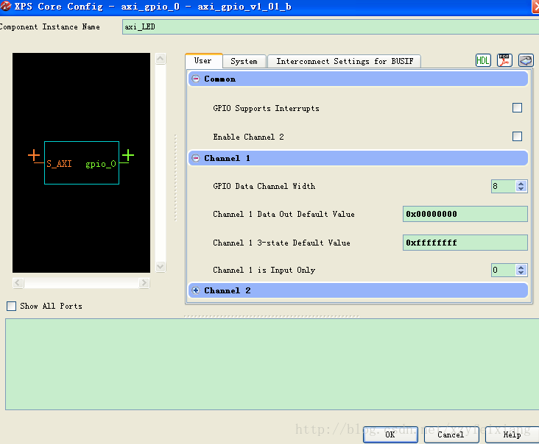Select the gpio_0 label in the block diagram
The width and height of the screenshot is (539, 444).
(x=101, y=164)
